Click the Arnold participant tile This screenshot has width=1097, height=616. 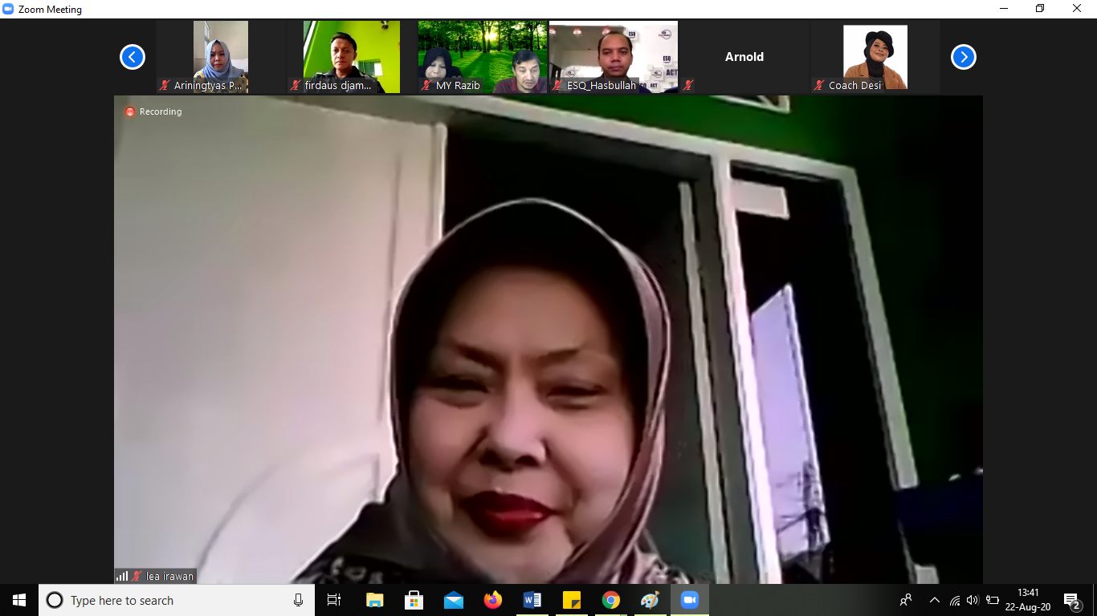pos(744,57)
